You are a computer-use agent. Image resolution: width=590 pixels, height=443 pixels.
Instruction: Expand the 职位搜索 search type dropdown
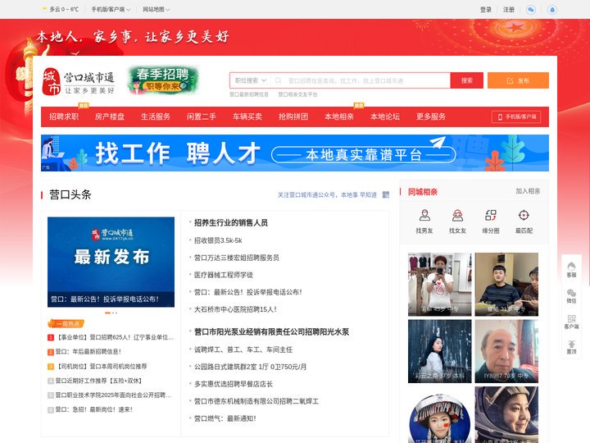coord(250,80)
